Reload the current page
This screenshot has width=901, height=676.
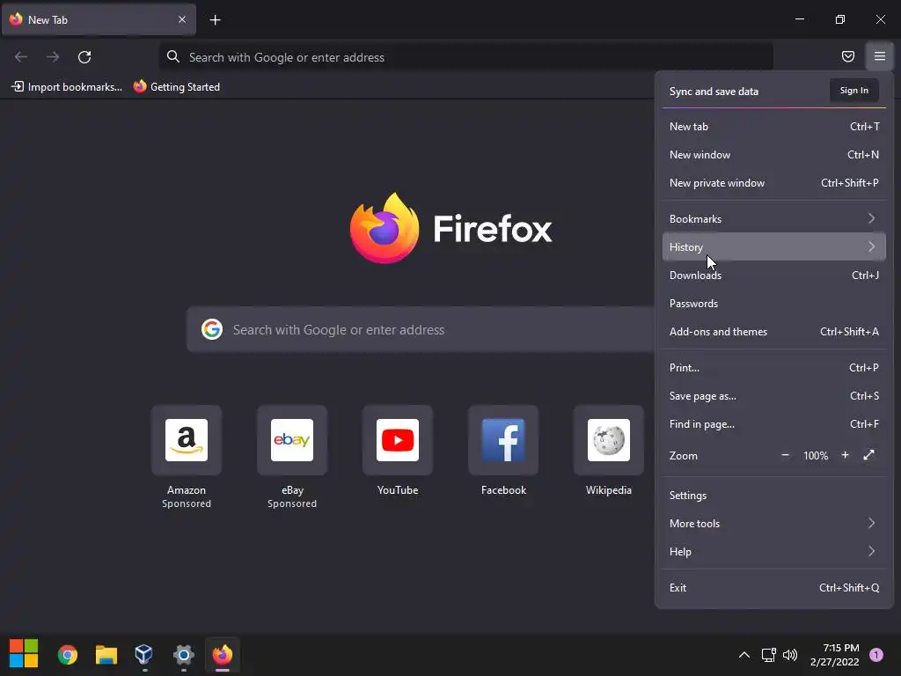84,57
